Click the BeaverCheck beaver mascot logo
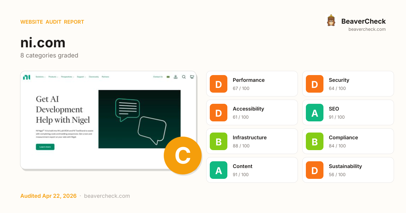Screen dimensions: 406x213 click(x=331, y=21)
